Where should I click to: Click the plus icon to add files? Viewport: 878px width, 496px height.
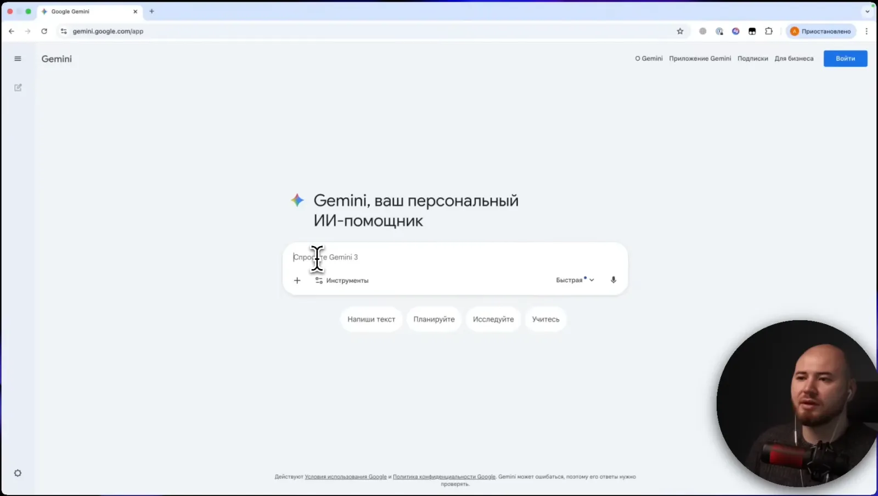[297, 280]
